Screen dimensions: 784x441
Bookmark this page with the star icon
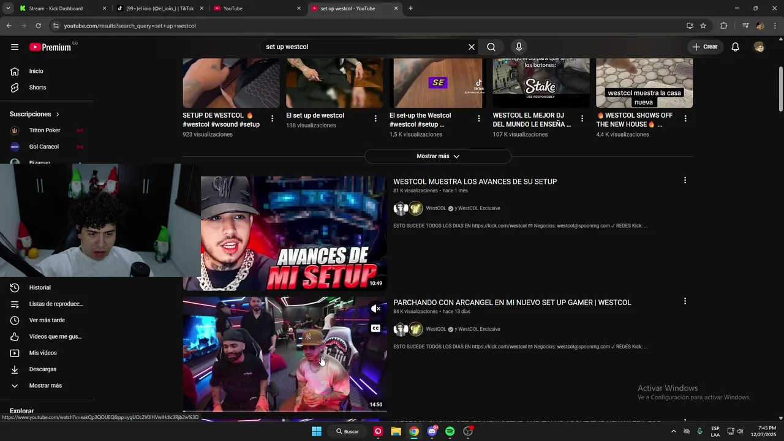tap(703, 26)
